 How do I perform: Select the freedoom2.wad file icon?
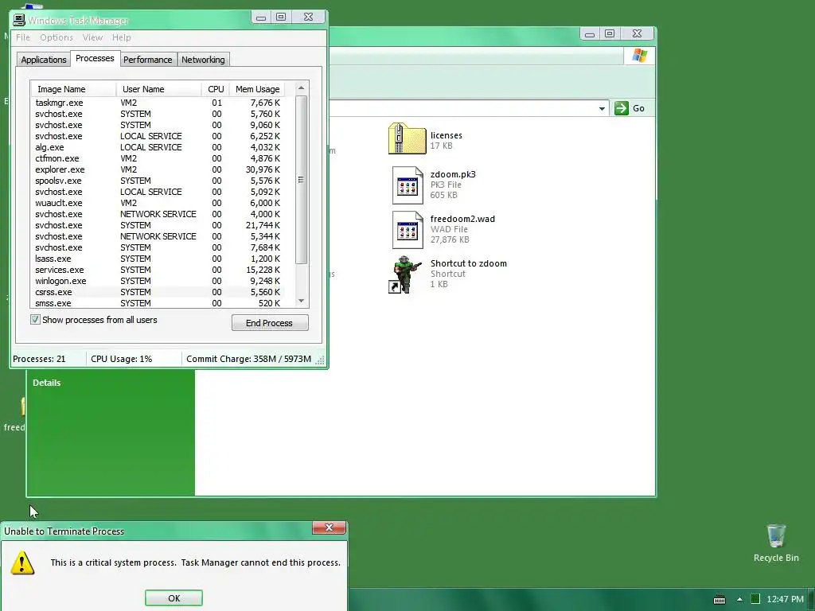coord(407,230)
